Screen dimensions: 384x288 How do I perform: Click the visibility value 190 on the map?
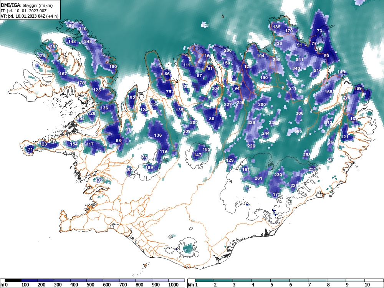click(x=264, y=78)
